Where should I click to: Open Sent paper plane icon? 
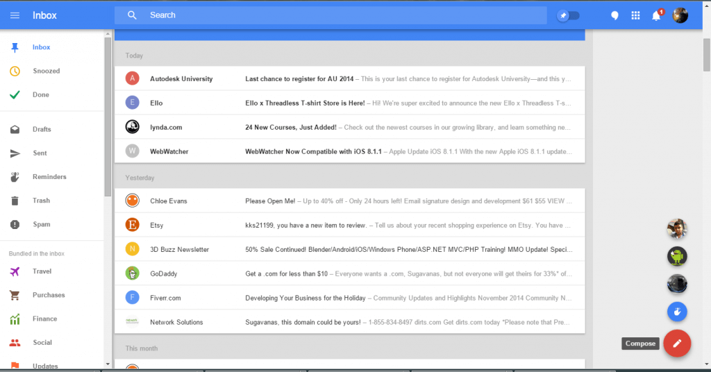pyautogui.click(x=15, y=153)
